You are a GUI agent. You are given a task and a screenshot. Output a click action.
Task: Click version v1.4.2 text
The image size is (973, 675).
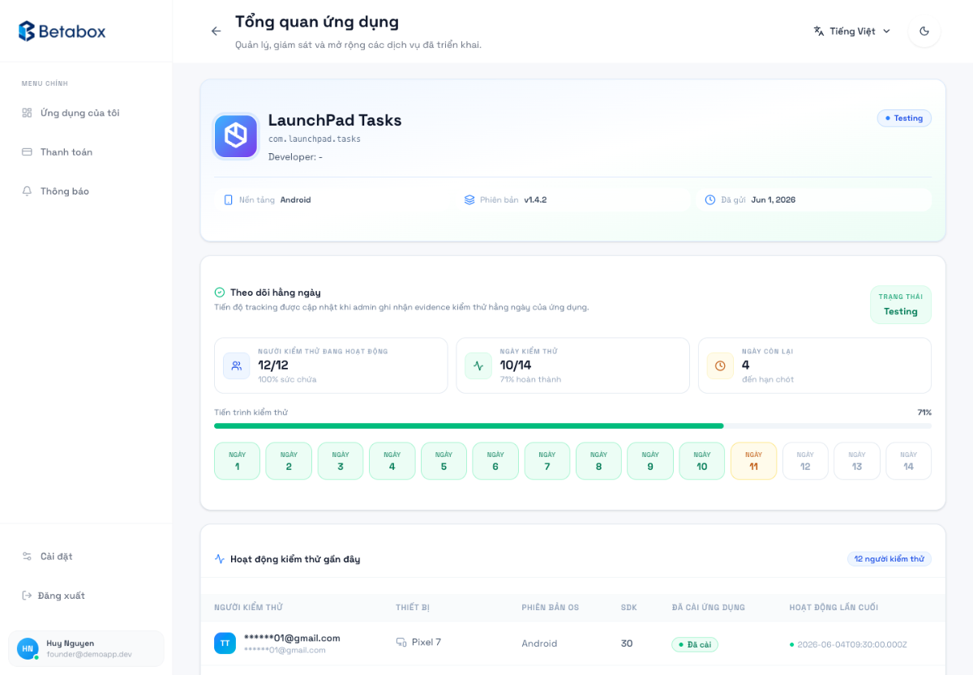(x=535, y=199)
